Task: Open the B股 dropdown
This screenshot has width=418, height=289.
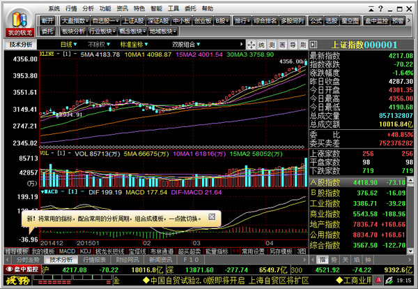Action: click(x=222, y=20)
